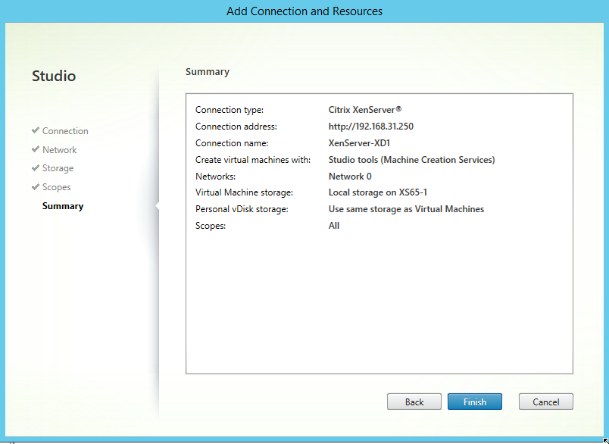The width and height of the screenshot is (609, 444).
Task: Click the Network 0 networks value
Action: click(x=350, y=176)
